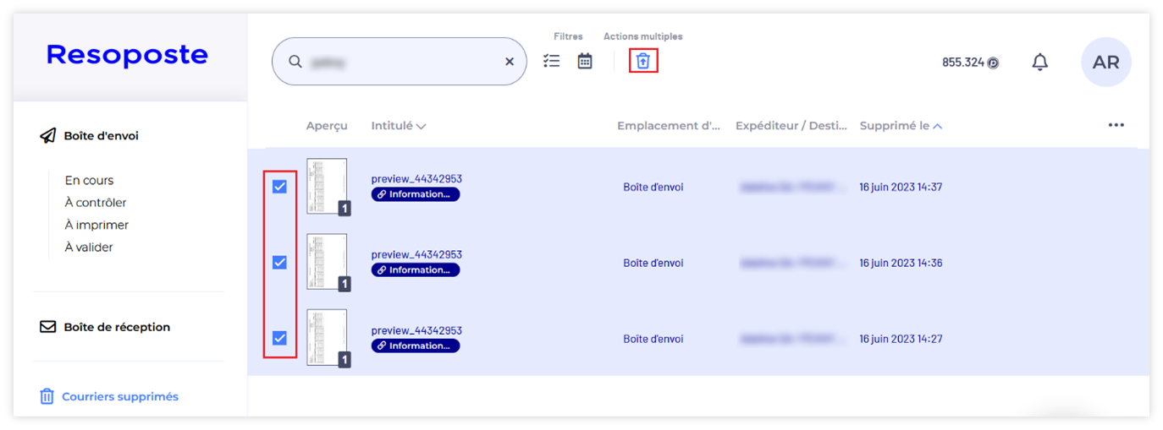Click the search magnifier icon
Screen dimensions: 1163x430
coord(295,62)
